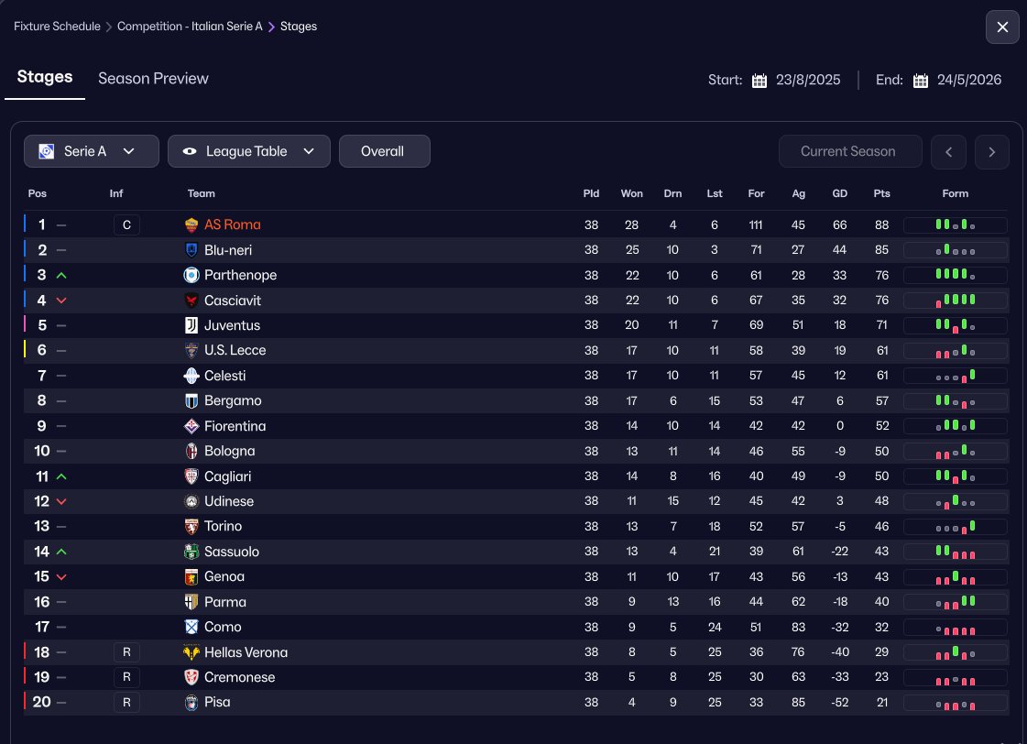
Task: Click the Current Season selector
Action: 849,152
